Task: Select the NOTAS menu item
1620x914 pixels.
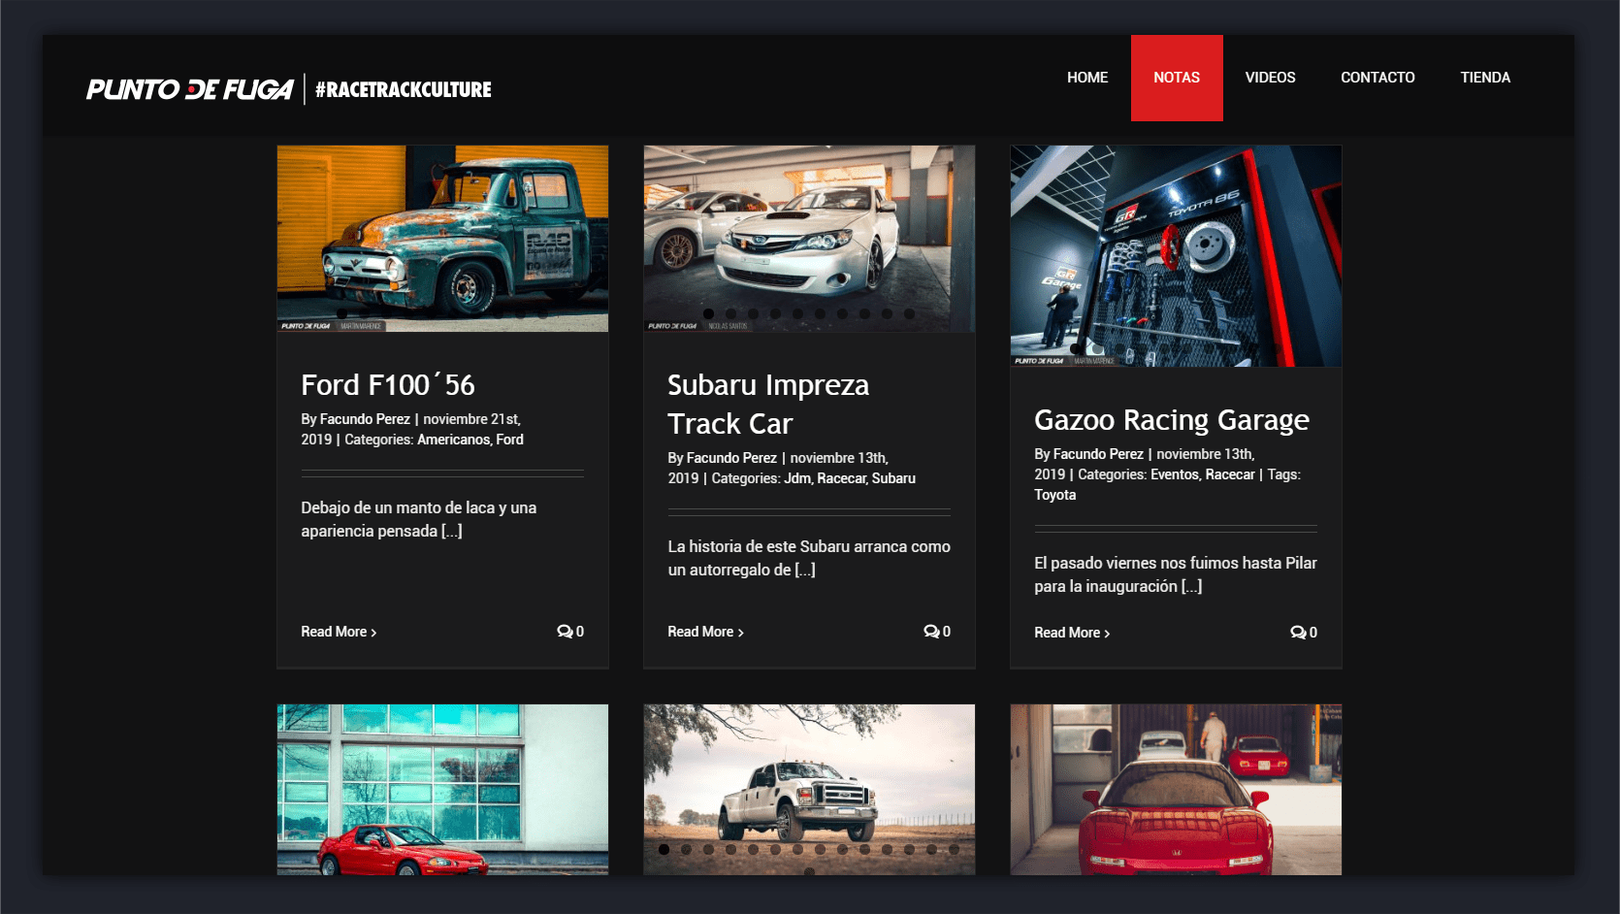Action: (1177, 78)
